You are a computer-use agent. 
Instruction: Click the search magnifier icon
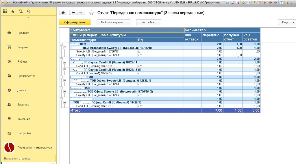(x=29, y=11)
